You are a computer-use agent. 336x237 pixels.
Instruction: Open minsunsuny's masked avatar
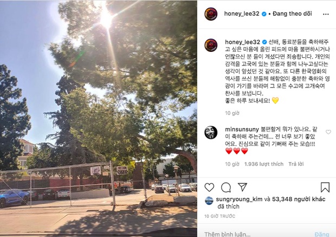pyautogui.click(x=211, y=133)
